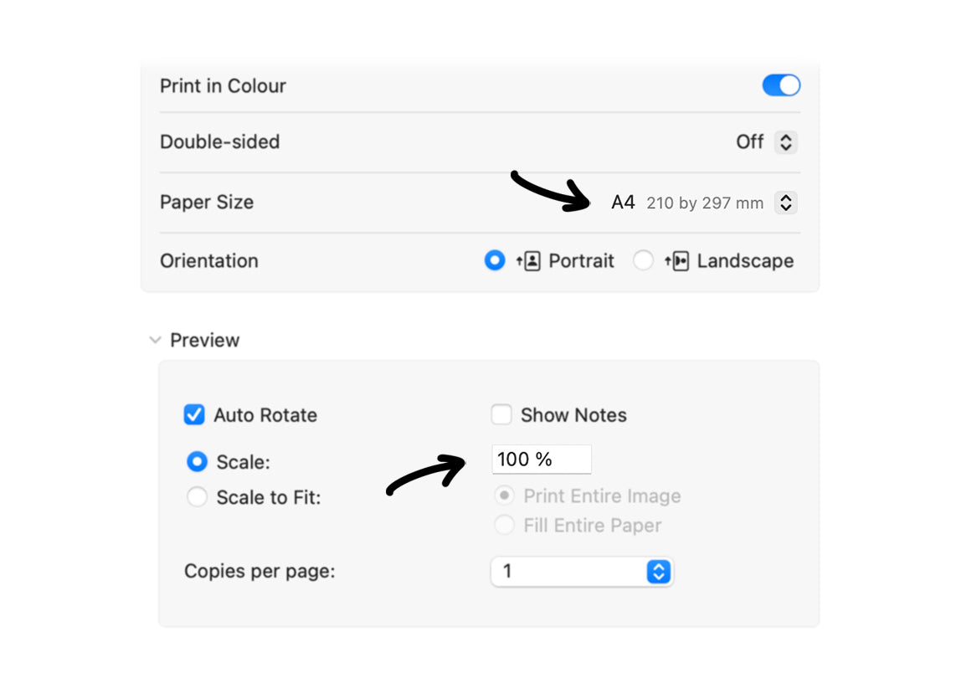The height and width of the screenshot is (678, 956).
Task: Open the Double-sided Off dropdown
Action: (x=786, y=142)
